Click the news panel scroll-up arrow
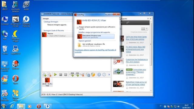The height and width of the screenshot is (109, 194). pyautogui.click(x=151, y=22)
